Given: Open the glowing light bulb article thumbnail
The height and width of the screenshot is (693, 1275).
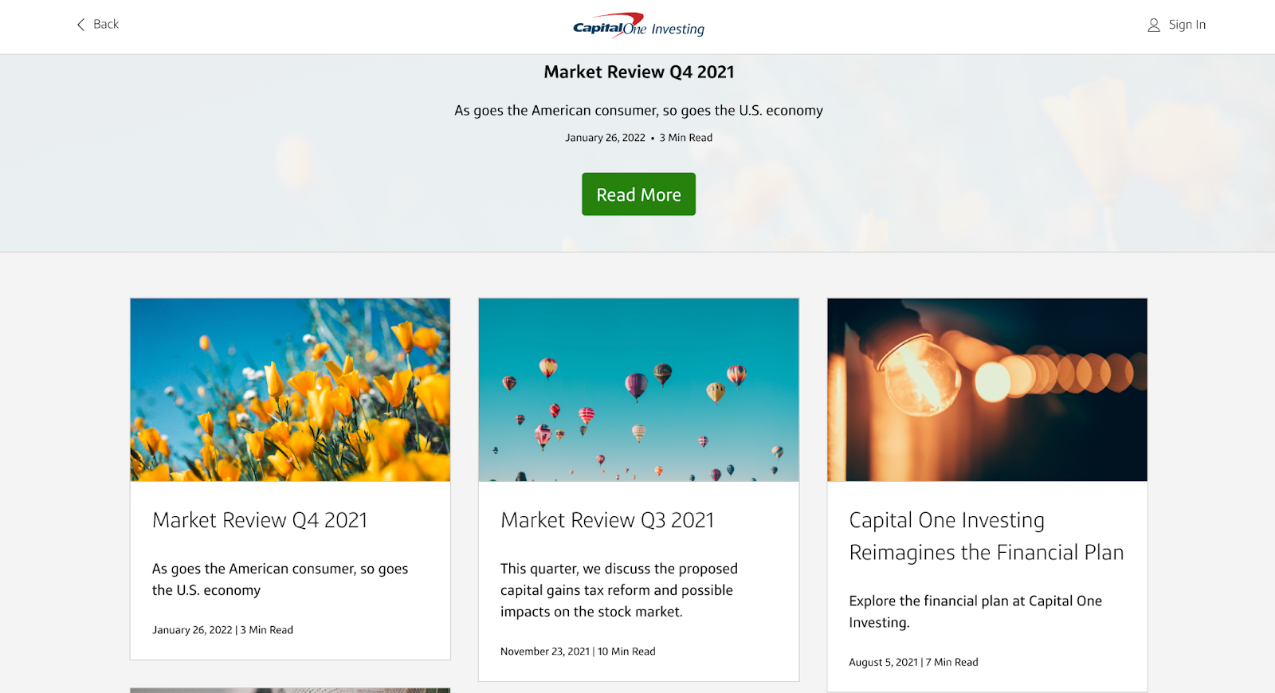Looking at the screenshot, I should click(x=987, y=390).
